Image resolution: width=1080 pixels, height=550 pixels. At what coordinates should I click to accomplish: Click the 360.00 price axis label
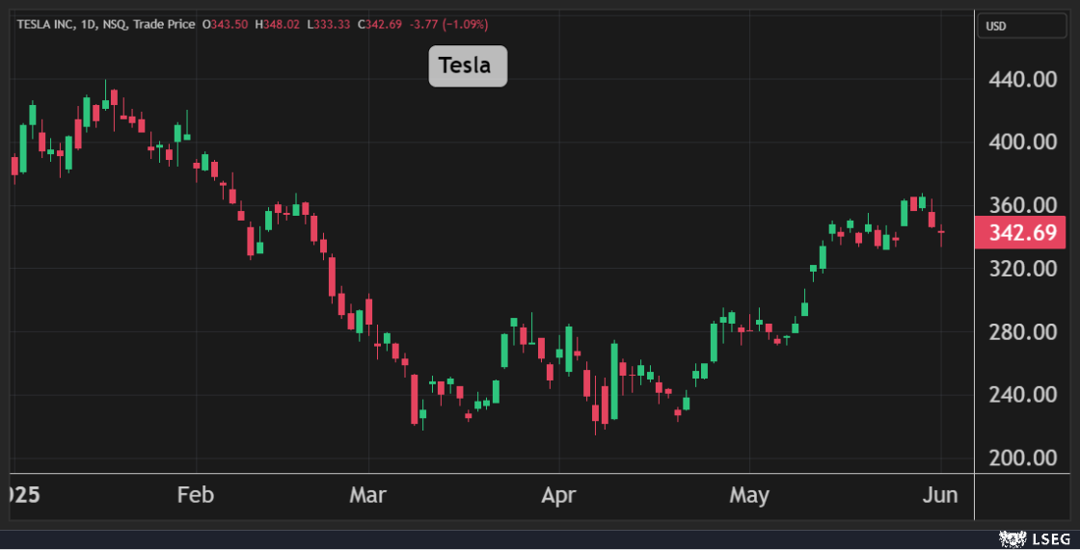click(x=1023, y=205)
